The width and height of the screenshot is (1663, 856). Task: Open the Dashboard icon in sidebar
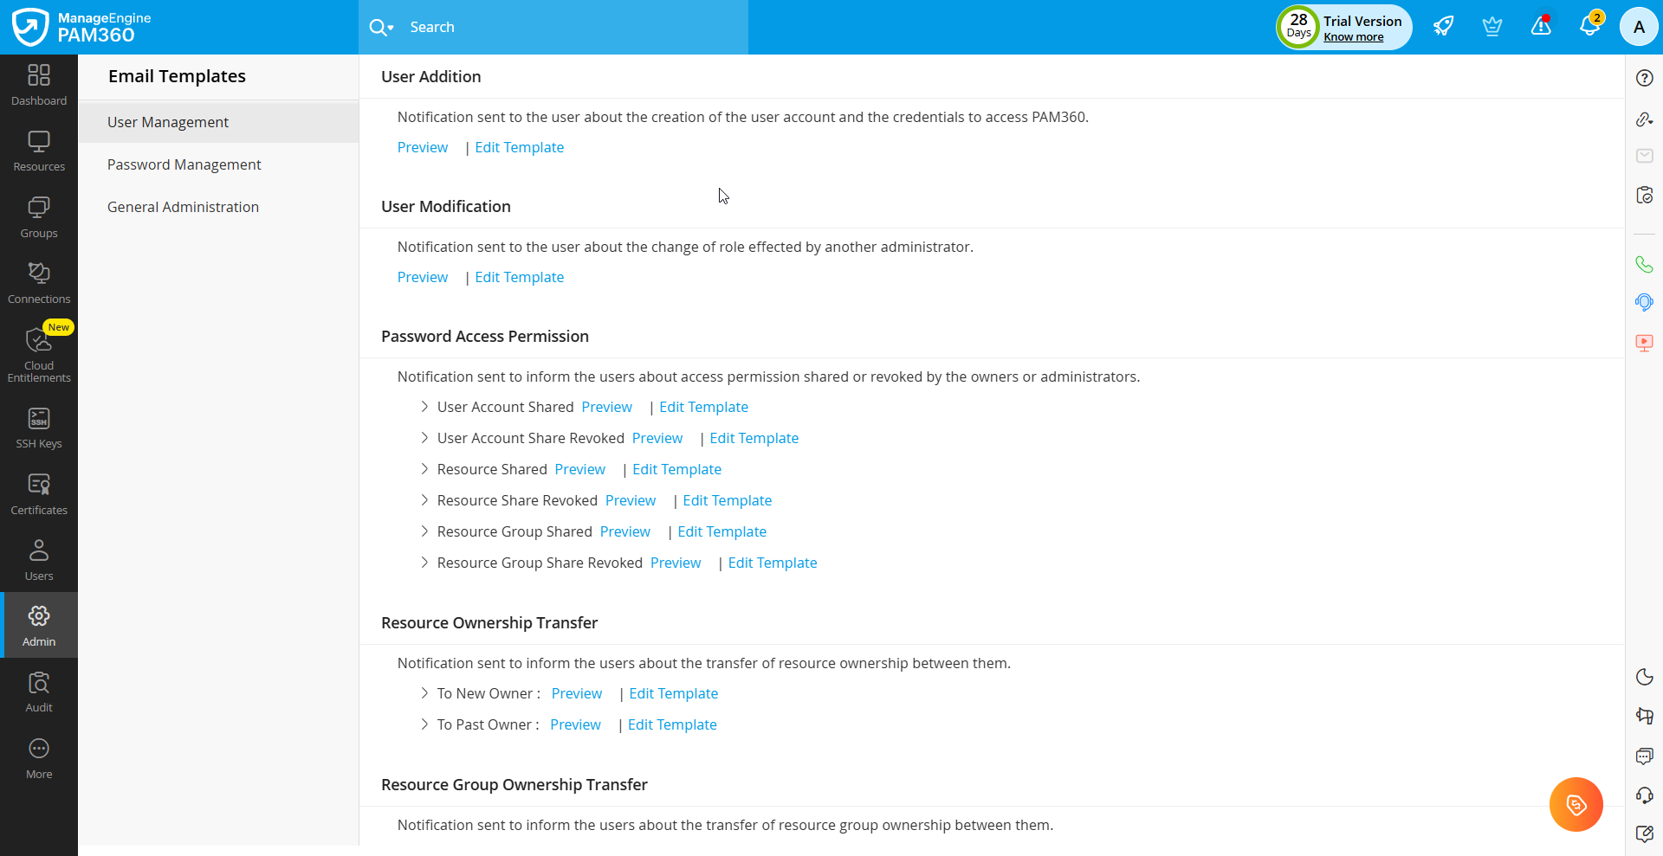pyautogui.click(x=39, y=85)
